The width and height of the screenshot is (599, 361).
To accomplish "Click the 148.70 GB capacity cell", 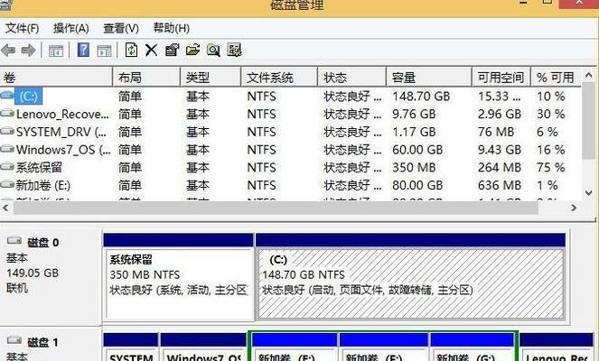I will coord(421,97).
